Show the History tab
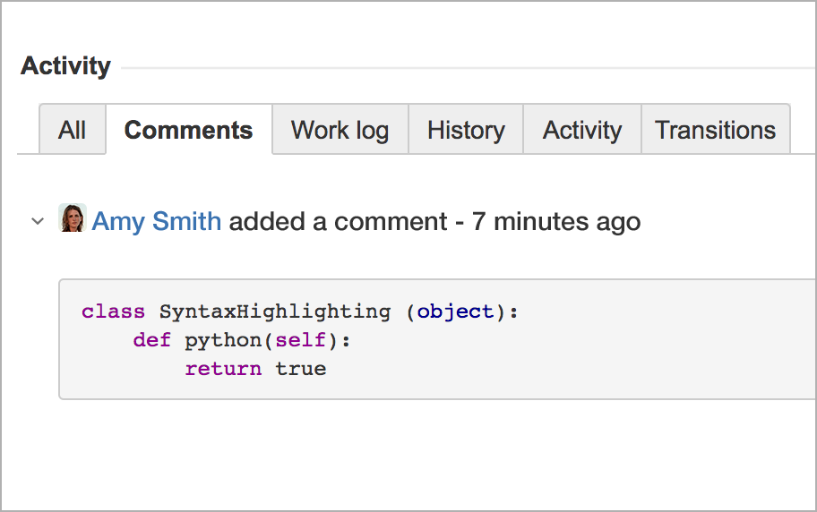Screen dimensions: 817x512 (466, 130)
